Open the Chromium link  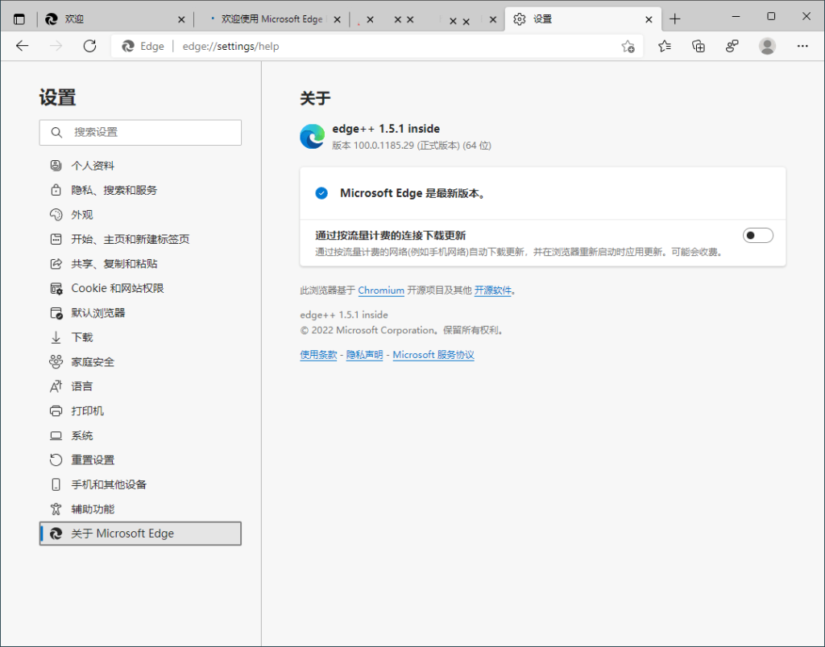tap(381, 291)
